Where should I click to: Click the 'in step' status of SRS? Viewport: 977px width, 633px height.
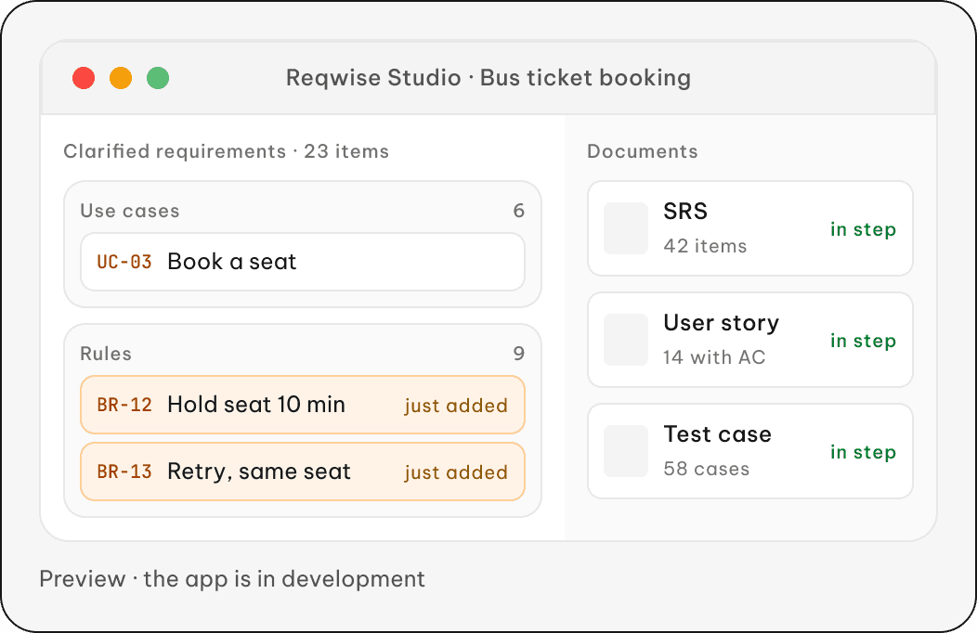click(x=863, y=229)
